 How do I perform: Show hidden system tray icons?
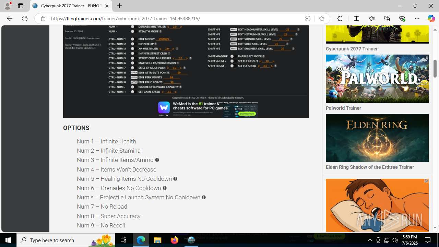click(x=370, y=240)
